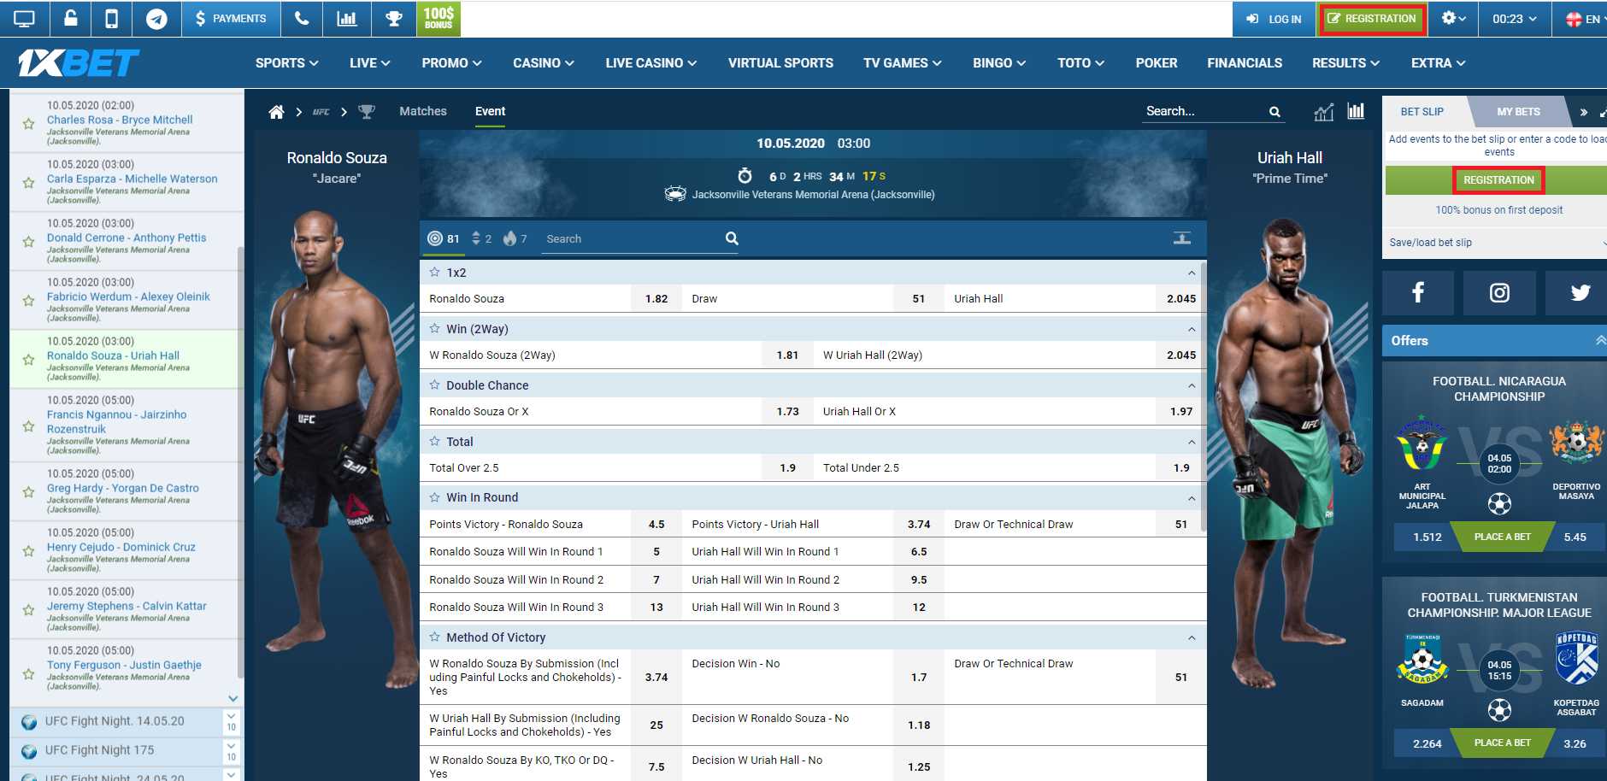The image size is (1607, 781).
Task: Expand Save/load bet slip
Action: [x=1496, y=243]
